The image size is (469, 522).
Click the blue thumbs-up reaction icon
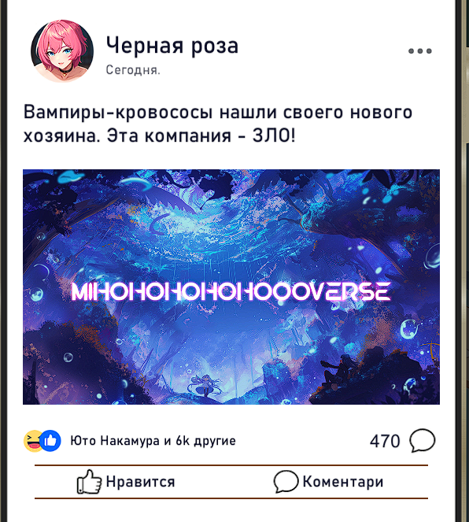[x=50, y=441]
